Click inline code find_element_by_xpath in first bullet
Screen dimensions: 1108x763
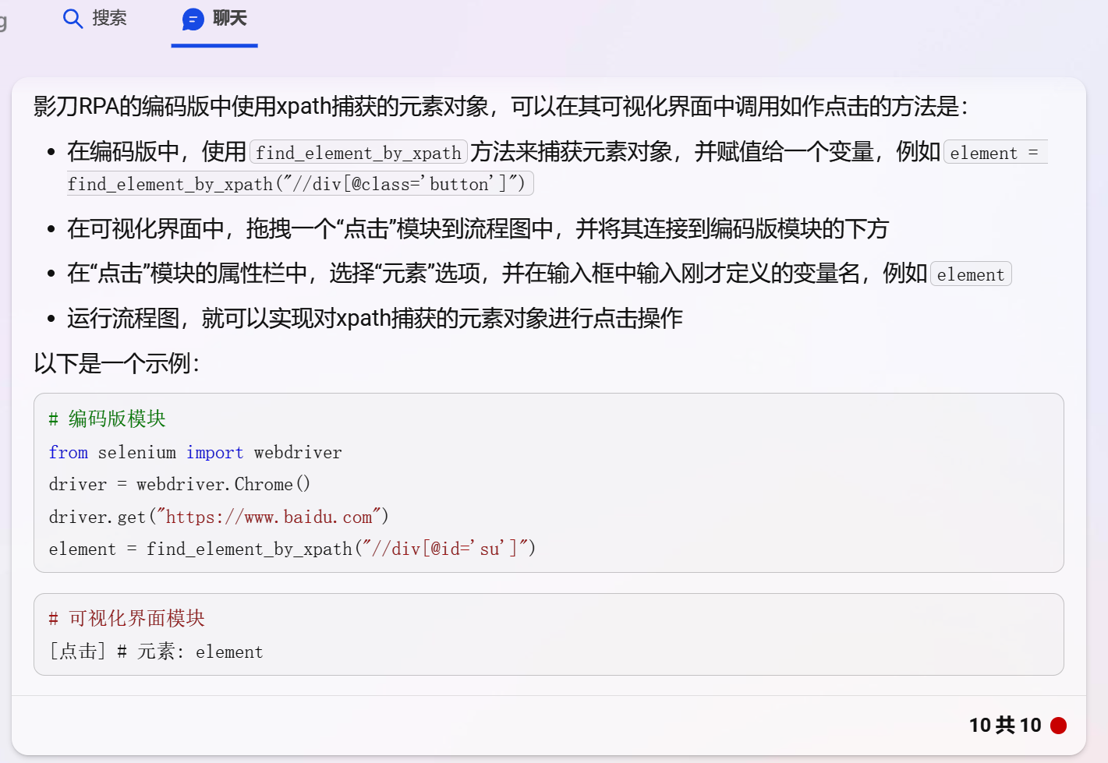click(x=359, y=153)
